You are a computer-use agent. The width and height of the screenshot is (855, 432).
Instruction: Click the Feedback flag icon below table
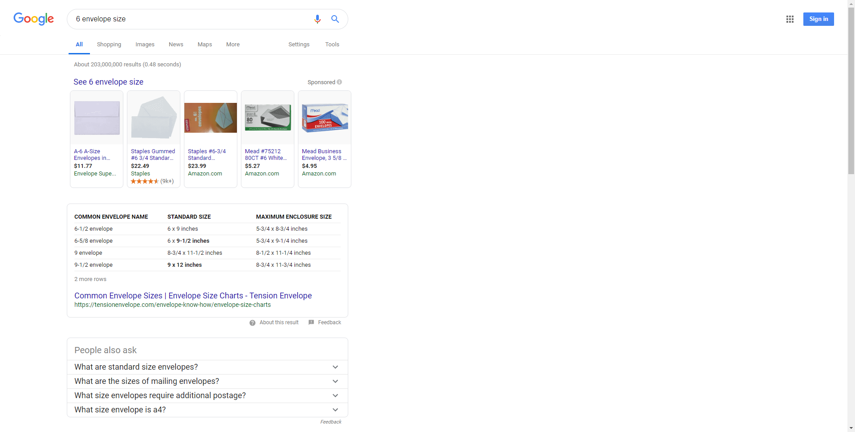[x=311, y=322]
